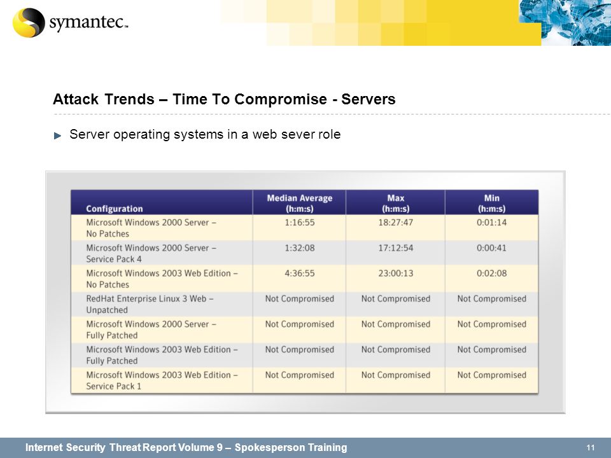Screen dimensions: 611x458
Task: Select row 'Microsoft Windows 2003 Web Edition – Fully Patched'
Action: (305, 355)
